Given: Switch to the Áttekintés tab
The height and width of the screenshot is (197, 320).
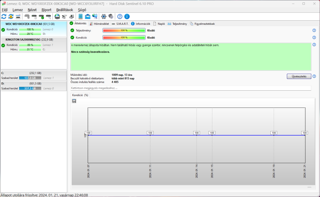Looking at the screenshot, I should 78,24.
